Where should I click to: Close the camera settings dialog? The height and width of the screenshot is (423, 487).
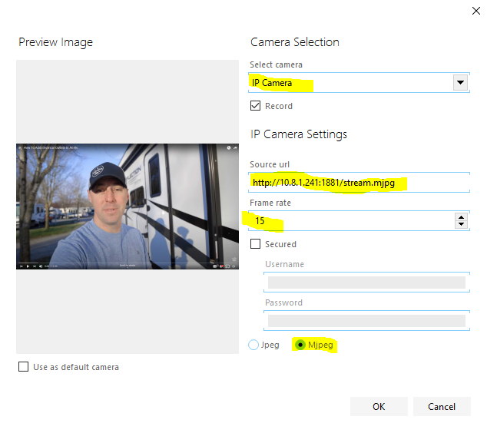(475, 11)
